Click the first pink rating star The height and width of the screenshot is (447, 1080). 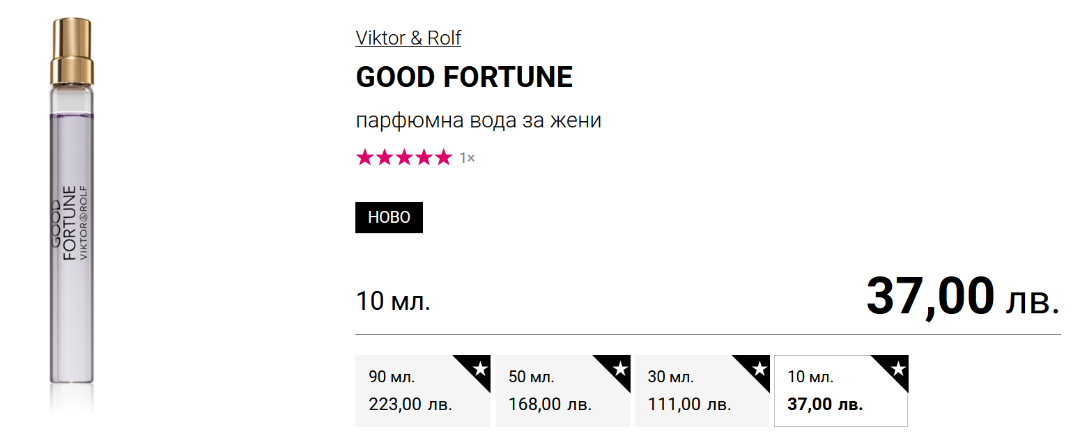pyautogui.click(x=365, y=158)
